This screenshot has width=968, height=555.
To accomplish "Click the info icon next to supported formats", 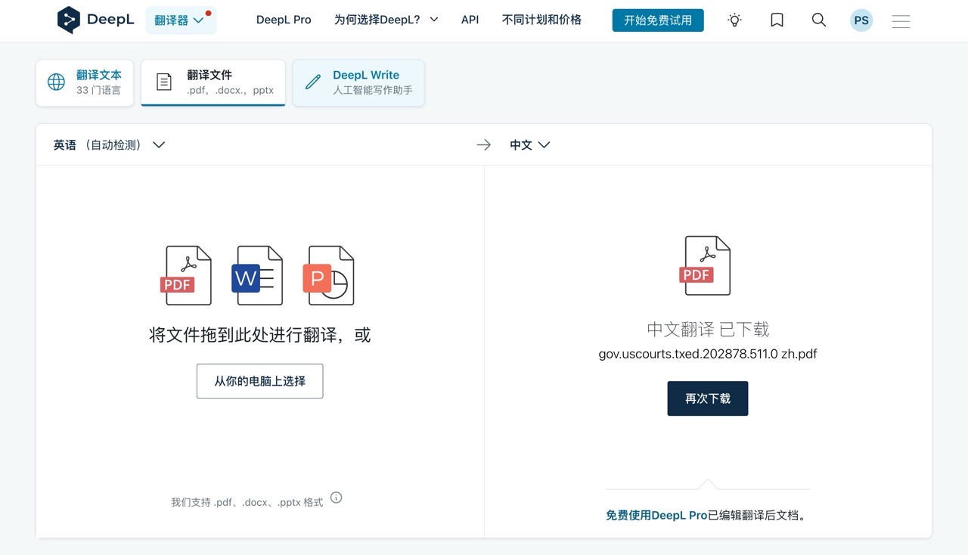I will tap(337, 498).
